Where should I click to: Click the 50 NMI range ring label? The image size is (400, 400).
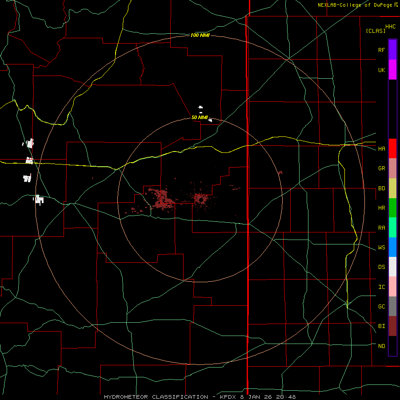pos(200,118)
